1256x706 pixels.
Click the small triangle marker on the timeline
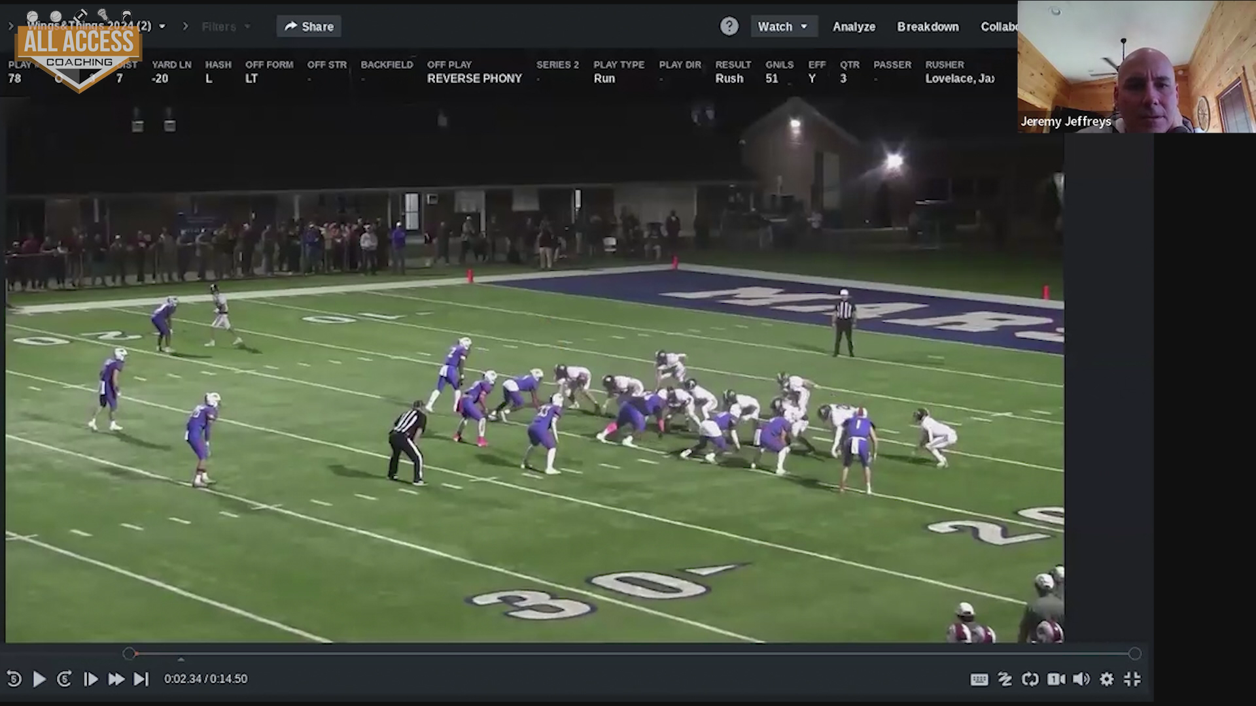click(x=181, y=660)
